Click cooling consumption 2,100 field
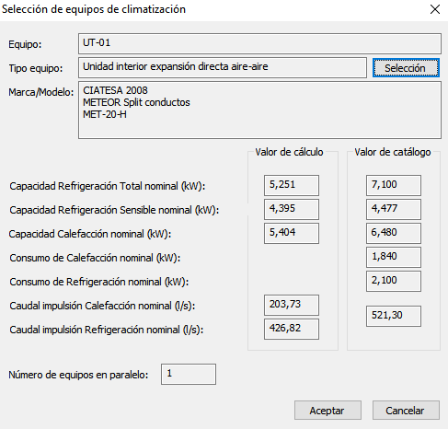Viewport: 448px width, 429px height. click(x=394, y=281)
